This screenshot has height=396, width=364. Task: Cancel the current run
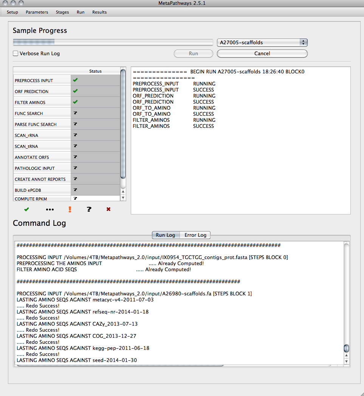tap(262, 53)
